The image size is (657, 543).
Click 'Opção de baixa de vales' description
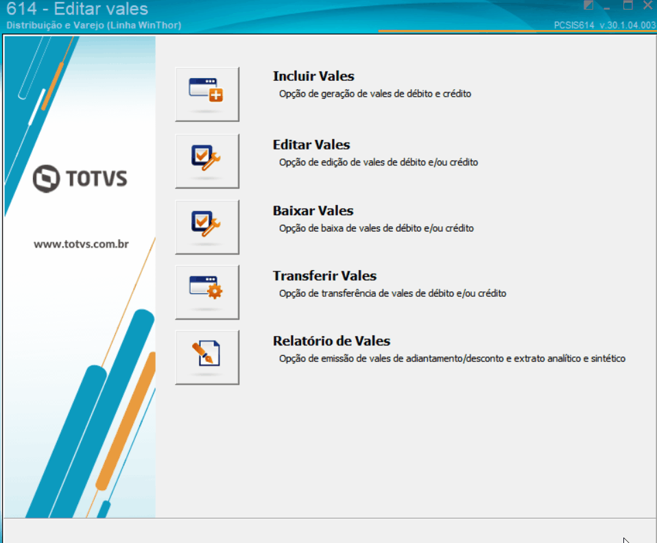(x=377, y=228)
